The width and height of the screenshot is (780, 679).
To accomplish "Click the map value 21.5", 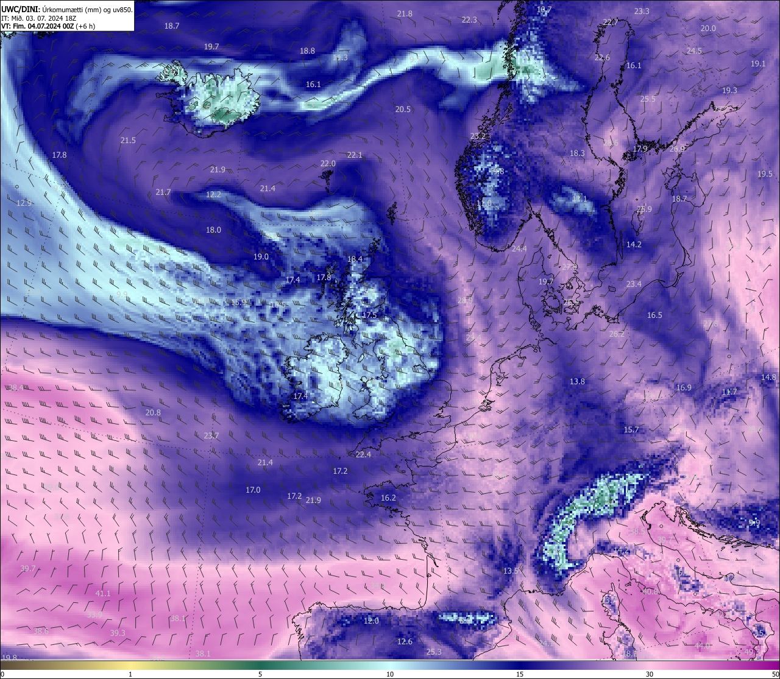I will click(x=128, y=140).
